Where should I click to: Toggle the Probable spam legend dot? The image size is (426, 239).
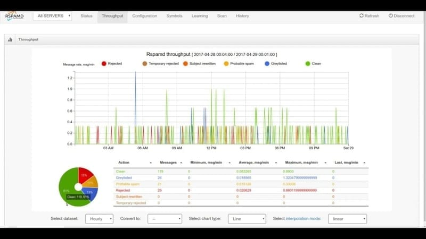point(226,64)
